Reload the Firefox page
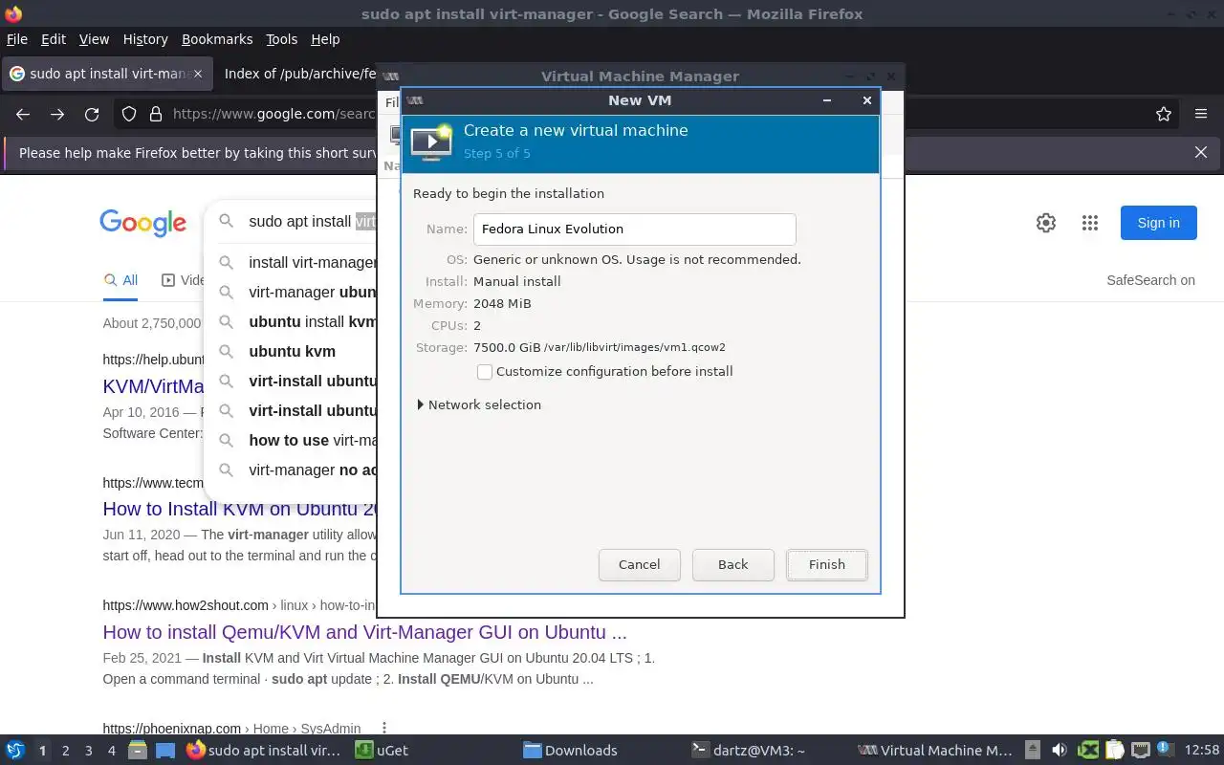 click(x=92, y=114)
